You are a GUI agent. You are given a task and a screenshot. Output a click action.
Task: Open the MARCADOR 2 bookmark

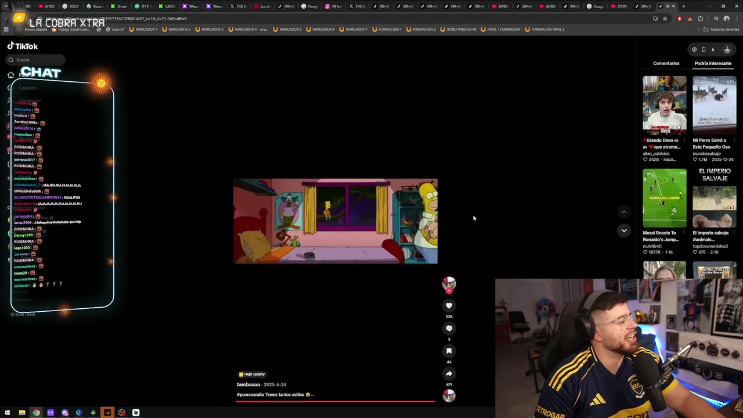[176, 29]
